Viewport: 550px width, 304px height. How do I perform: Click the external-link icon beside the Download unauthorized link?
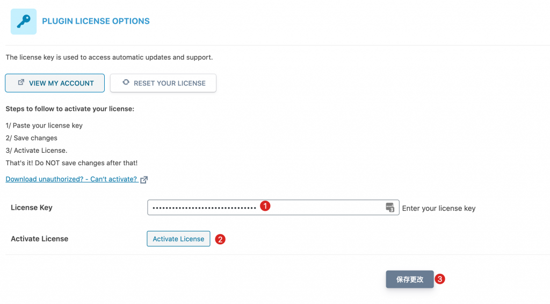(144, 180)
